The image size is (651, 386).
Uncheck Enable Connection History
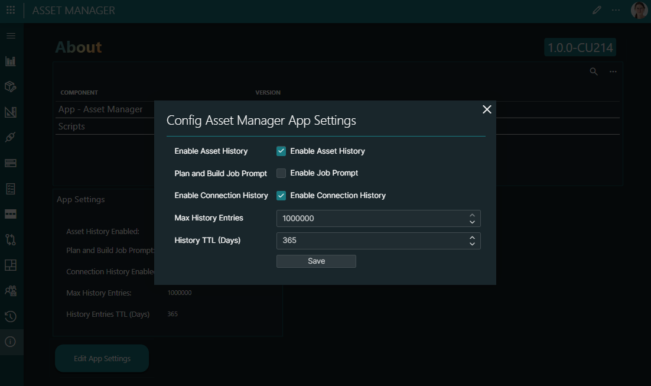[281, 195]
